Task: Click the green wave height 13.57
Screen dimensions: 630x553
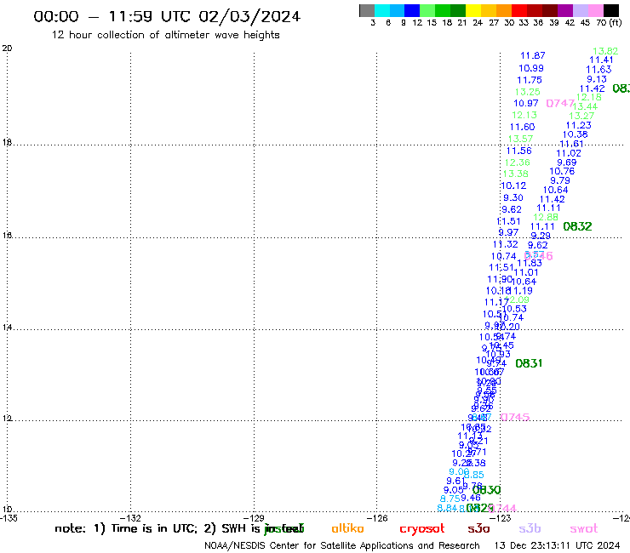Action: point(521,139)
